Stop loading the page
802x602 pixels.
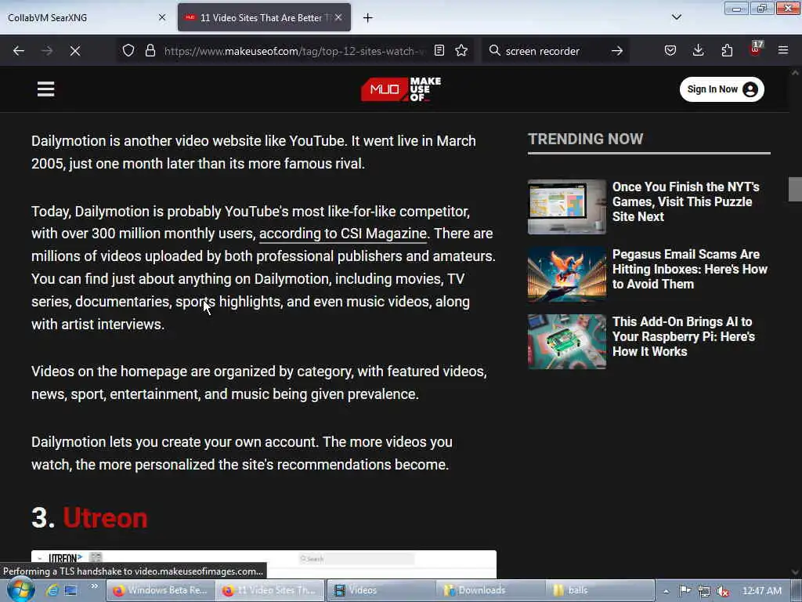pos(74,51)
